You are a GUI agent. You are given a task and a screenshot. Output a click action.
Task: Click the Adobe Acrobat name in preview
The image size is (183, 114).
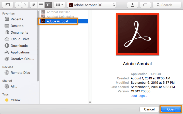pyautogui.click(x=137, y=64)
